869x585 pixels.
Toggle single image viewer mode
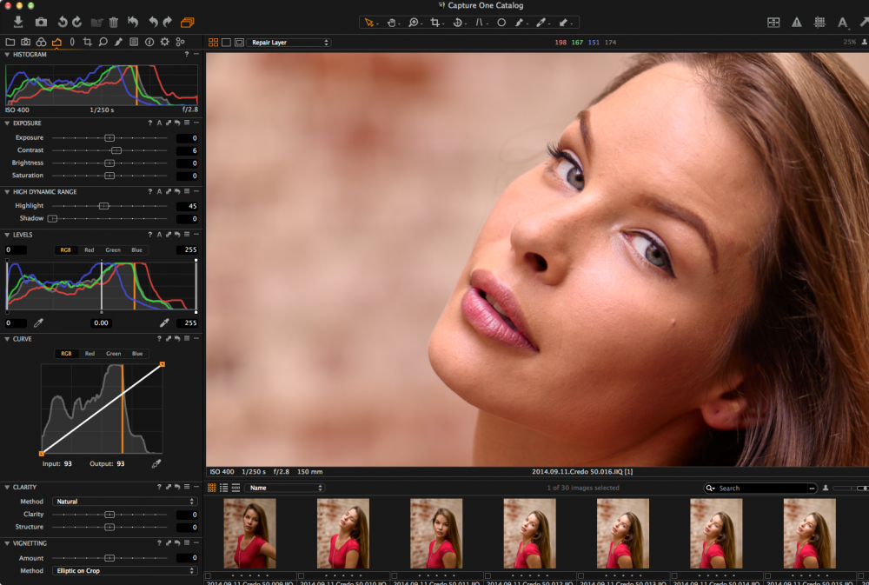(226, 42)
